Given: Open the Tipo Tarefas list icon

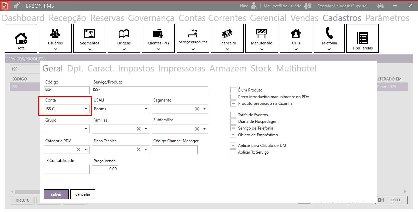Looking at the screenshot, I should click(362, 38).
